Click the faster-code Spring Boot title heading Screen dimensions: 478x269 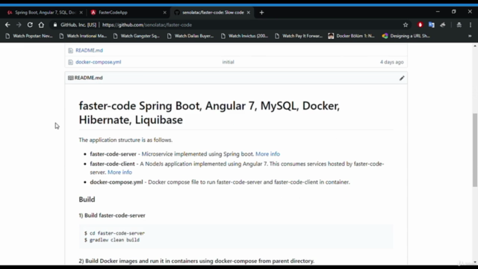pyautogui.click(x=209, y=113)
